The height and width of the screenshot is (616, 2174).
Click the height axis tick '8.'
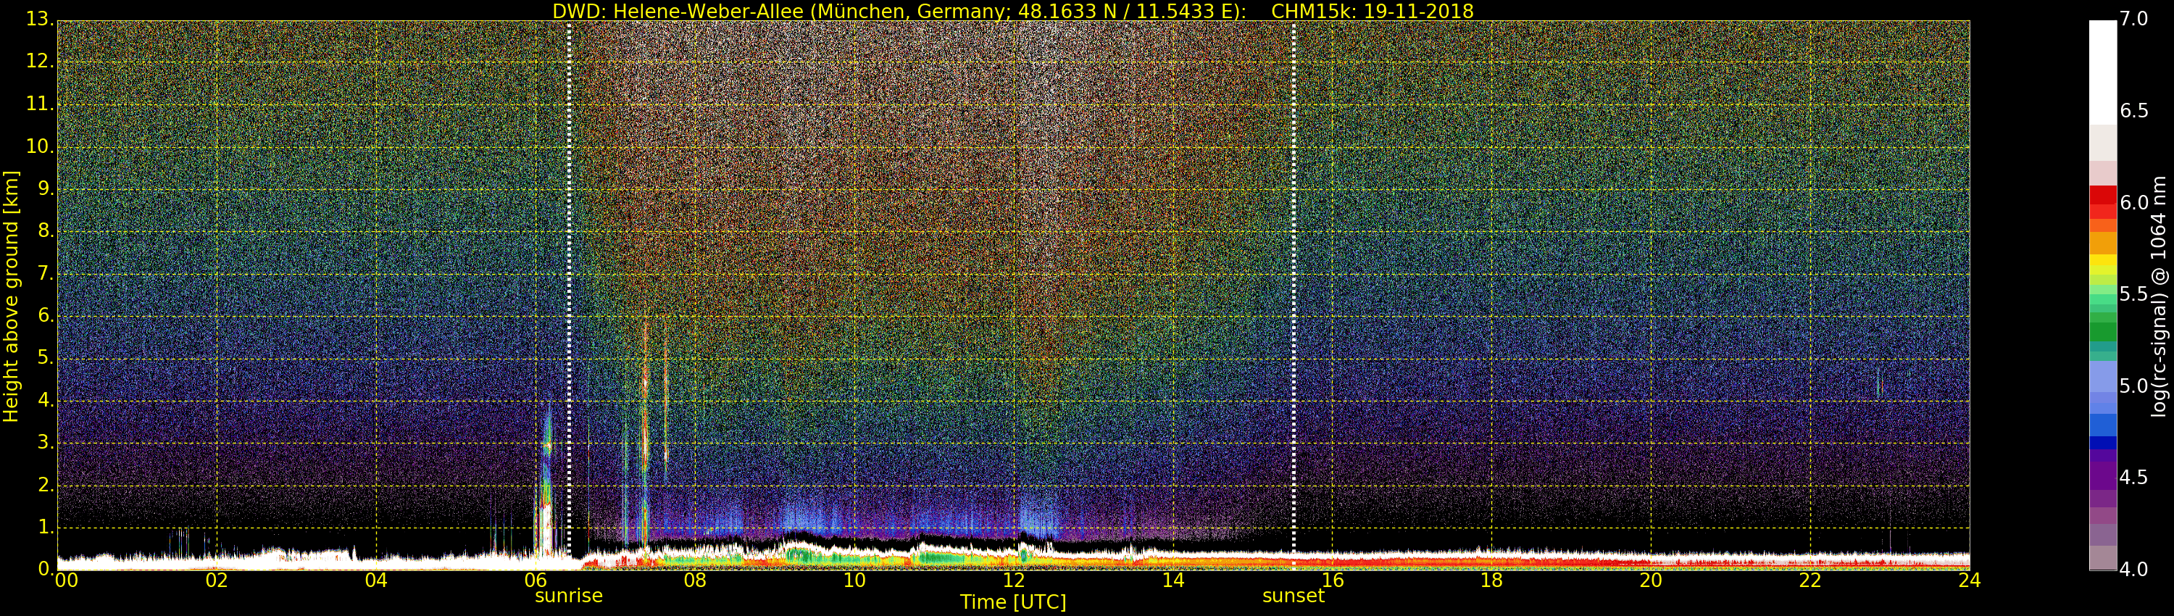click(x=46, y=231)
